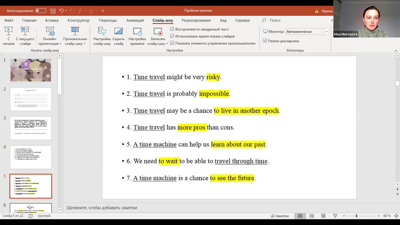Screen dimensions: 400x225
Task: Click zoom out minus button
Action: click(x=344, y=216)
